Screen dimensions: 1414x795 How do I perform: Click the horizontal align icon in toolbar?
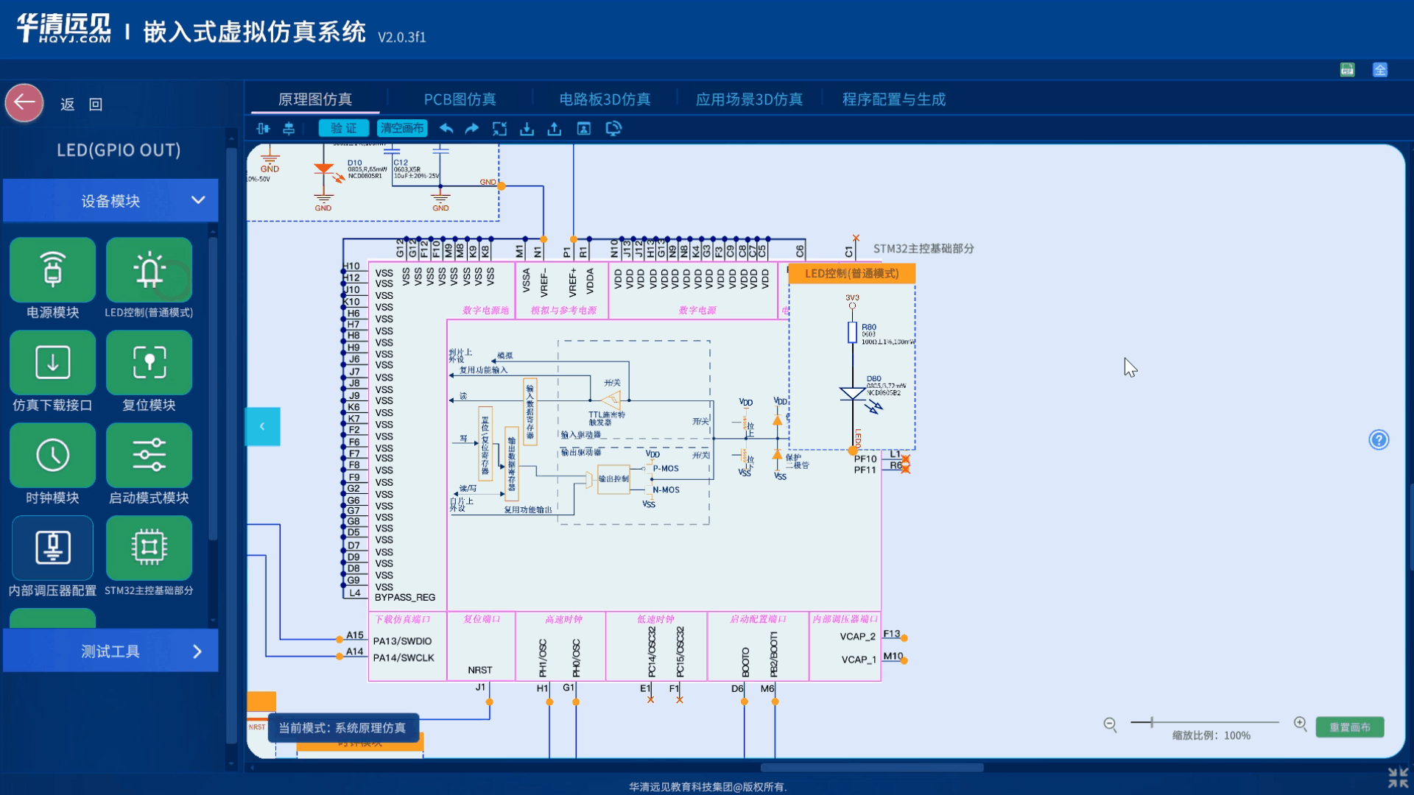pyautogui.click(x=263, y=129)
